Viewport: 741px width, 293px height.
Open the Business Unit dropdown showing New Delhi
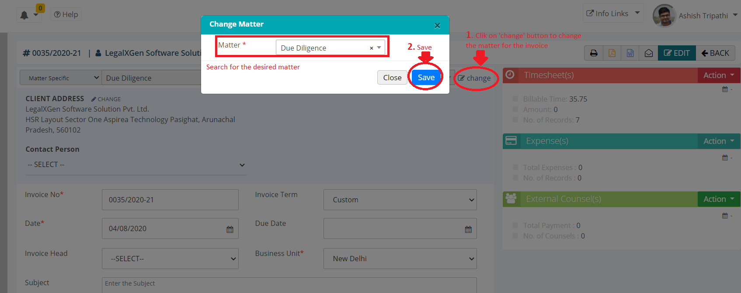point(400,259)
